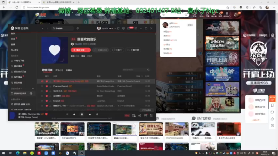Click the NpcXIX creator name link
The image size is (278, 156).
(79, 44)
